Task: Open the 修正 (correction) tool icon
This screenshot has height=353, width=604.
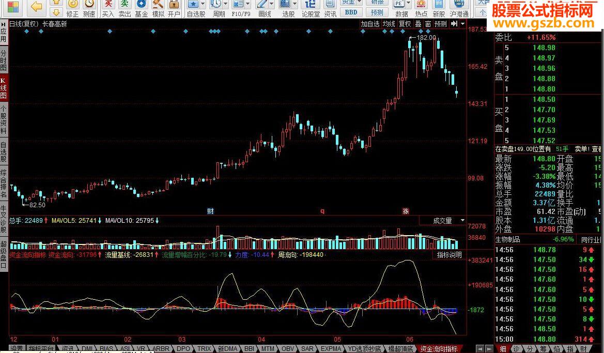Action: (72, 4)
